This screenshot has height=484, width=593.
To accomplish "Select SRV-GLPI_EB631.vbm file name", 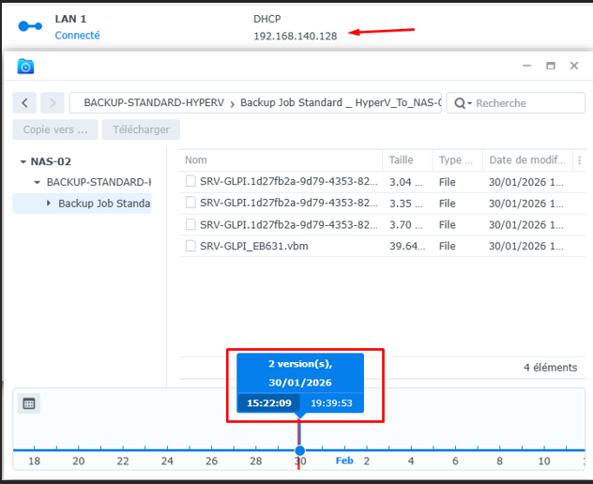I will point(253,246).
